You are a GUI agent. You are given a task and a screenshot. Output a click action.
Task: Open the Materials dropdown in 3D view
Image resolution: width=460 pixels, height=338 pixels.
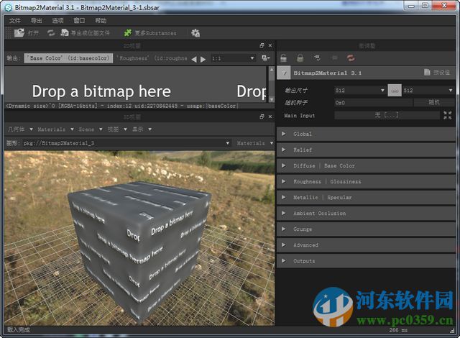[55, 129]
